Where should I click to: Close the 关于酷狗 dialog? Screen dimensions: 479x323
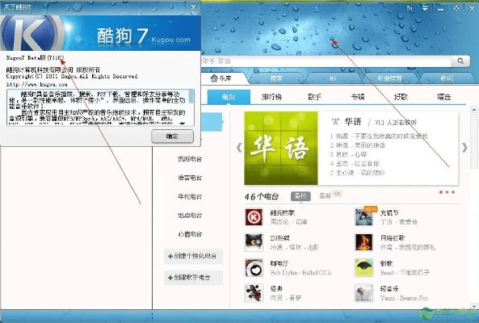(x=193, y=7)
